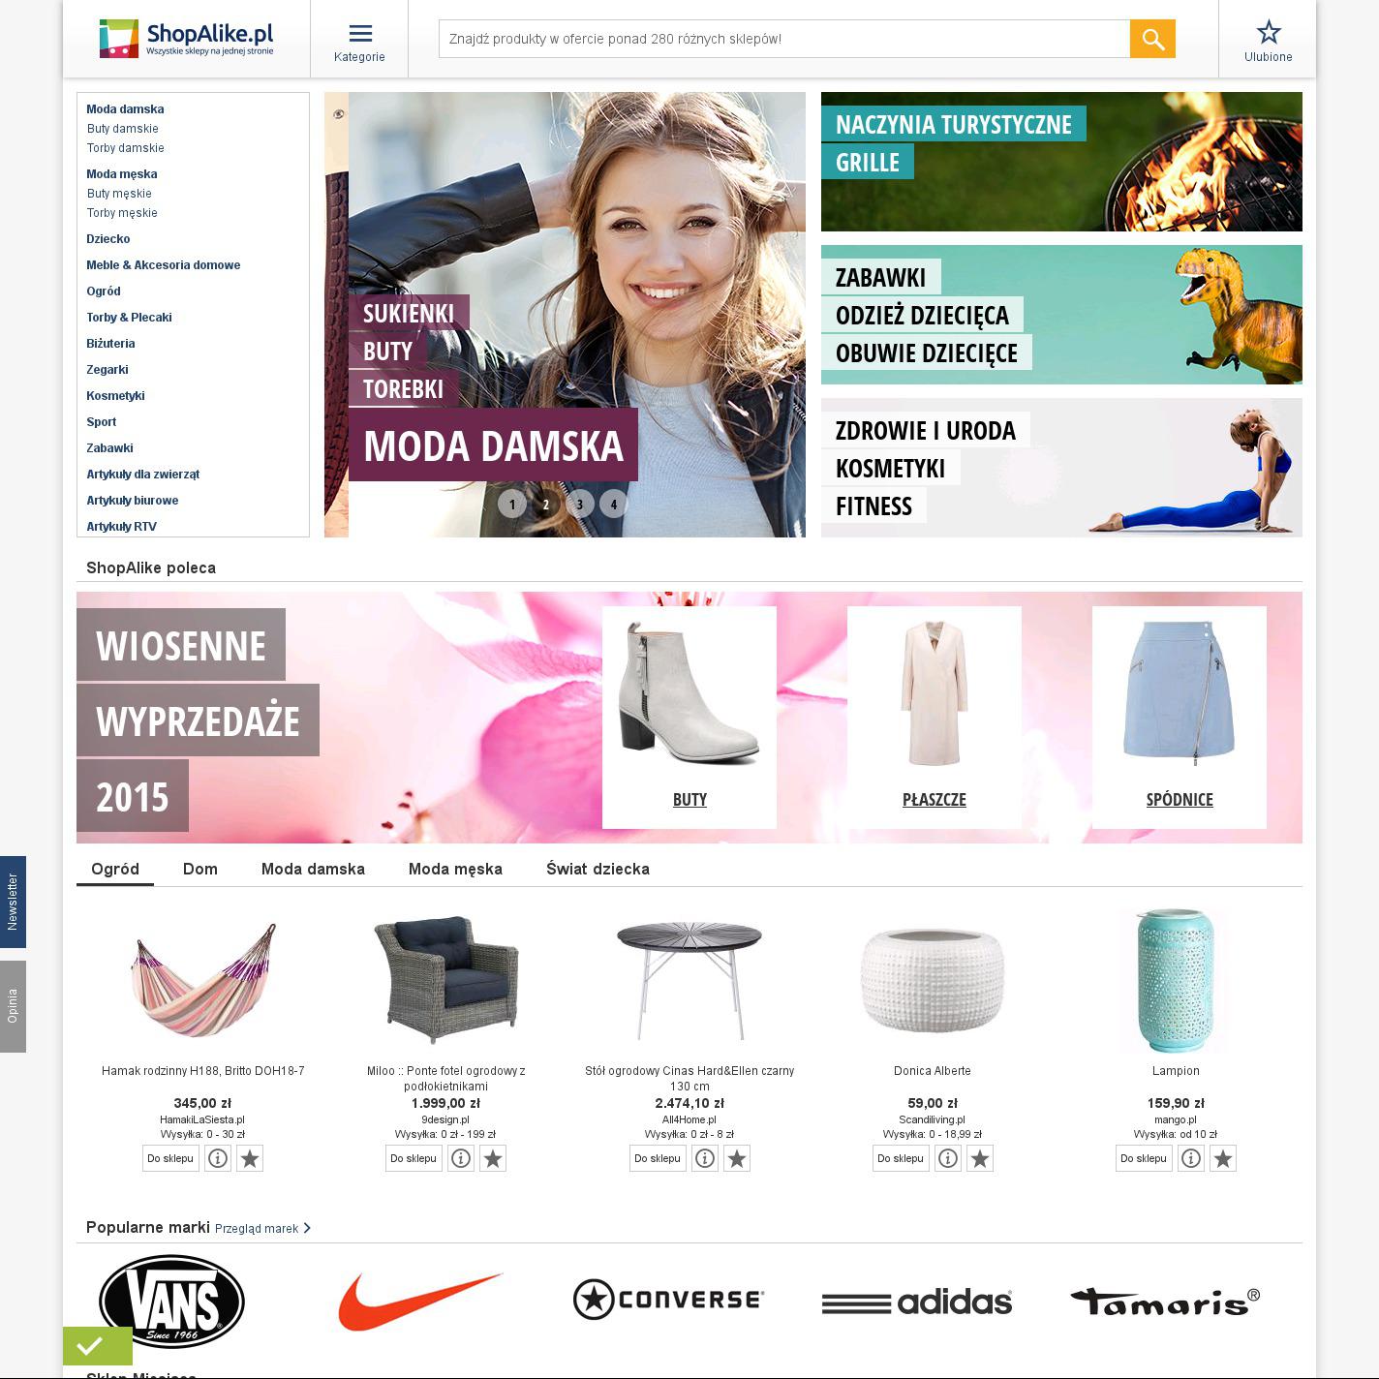Screen dimensions: 1379x1379
Task: Open ZABAWKI banner link
Action: 881,278
